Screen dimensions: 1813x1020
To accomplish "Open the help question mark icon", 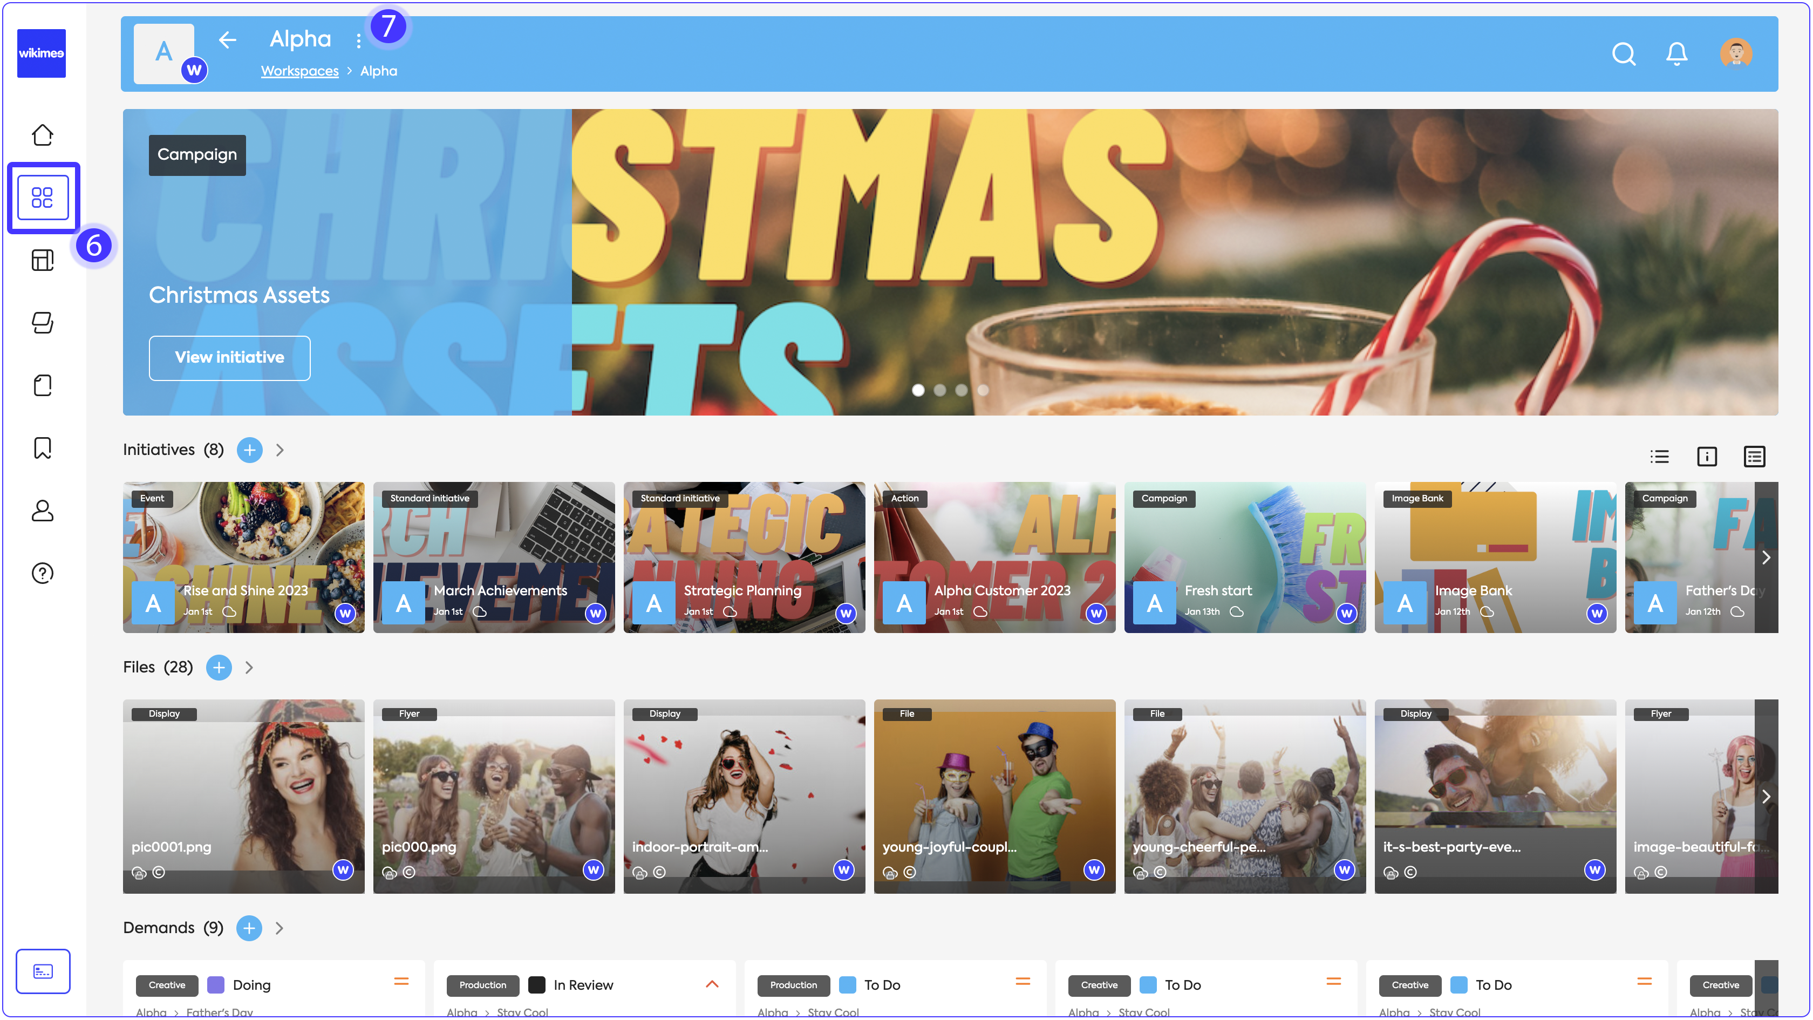I will point(42,573).
